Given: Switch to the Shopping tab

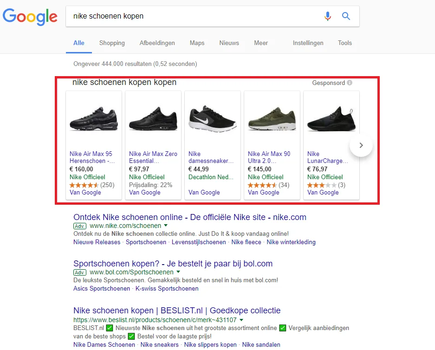Looking at the screenshot, I should pyautogui.click(x=112, y=43).
